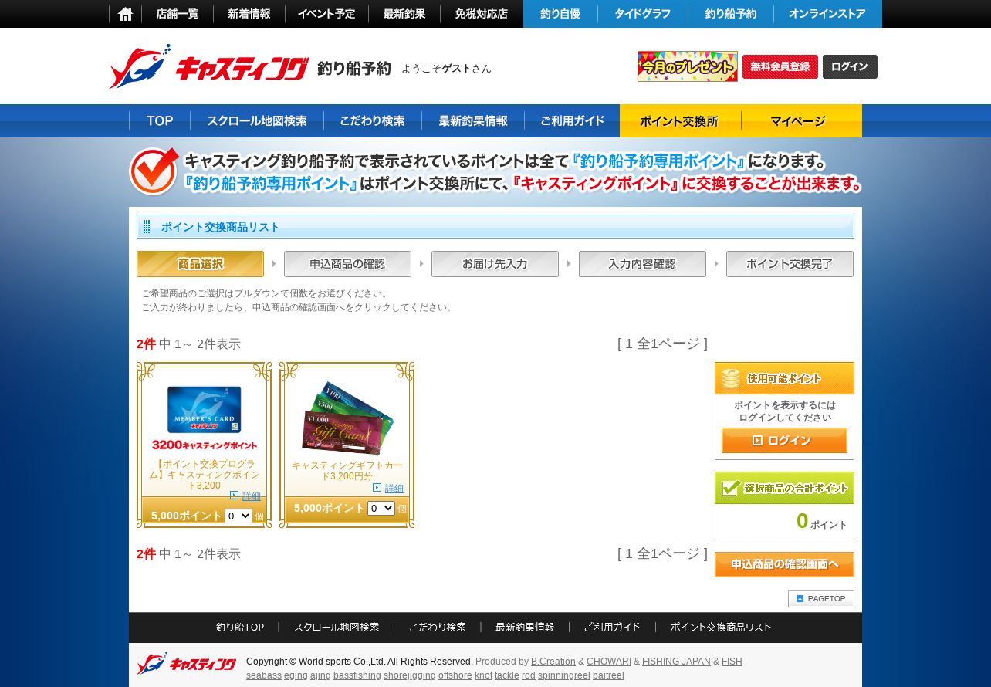The height and width of the screenshot is (687, 991).
Task: Open 釣り船予約 in top menu
Action: tap(731, 14)
